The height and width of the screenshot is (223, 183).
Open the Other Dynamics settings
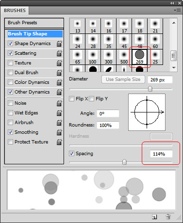point(32,92)
